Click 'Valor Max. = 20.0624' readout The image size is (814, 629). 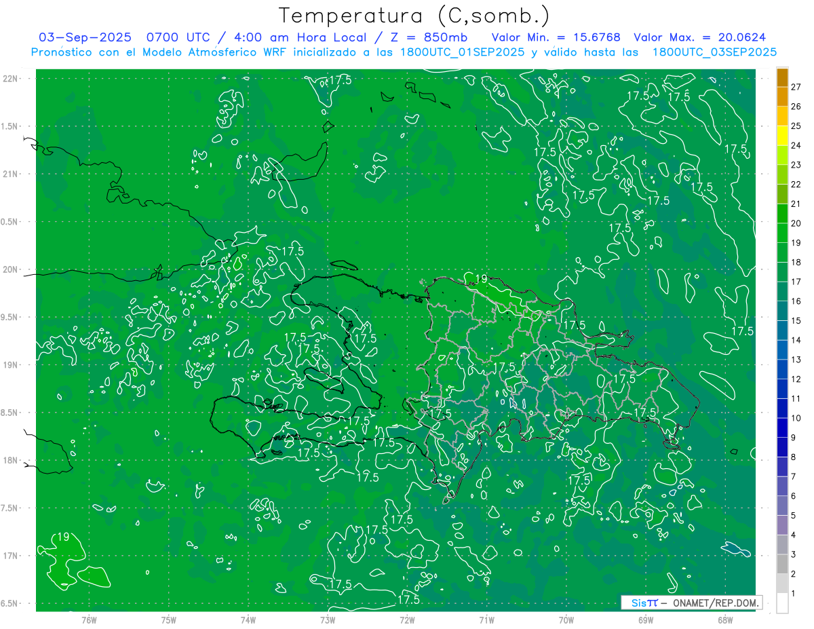pyautogui.click(x=700, y=37)
